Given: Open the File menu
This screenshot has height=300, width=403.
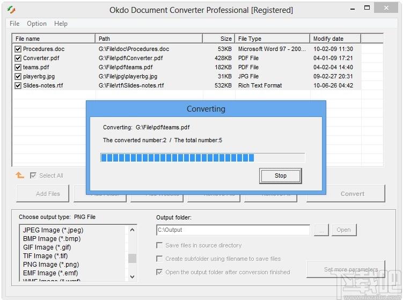Looking at the screenshot, I should coord(14,24).
